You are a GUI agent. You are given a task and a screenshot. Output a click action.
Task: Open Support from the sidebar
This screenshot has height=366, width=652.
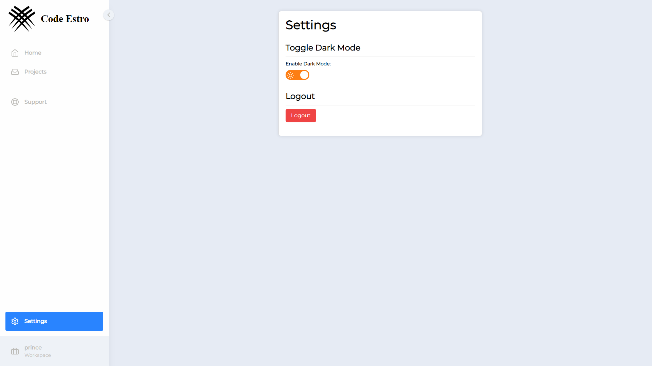(x=35, y=102)
